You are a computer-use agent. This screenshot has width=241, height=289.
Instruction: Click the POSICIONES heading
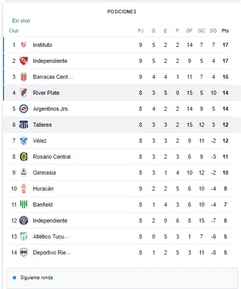coord(122,12)
